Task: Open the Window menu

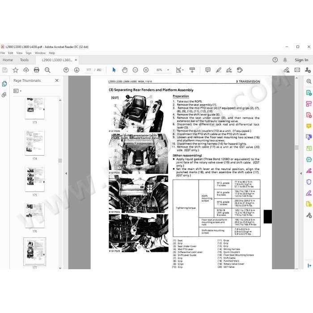Action: [40, 53]
